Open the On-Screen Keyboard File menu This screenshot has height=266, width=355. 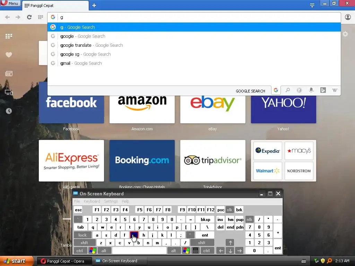click(x=77, y=201)
